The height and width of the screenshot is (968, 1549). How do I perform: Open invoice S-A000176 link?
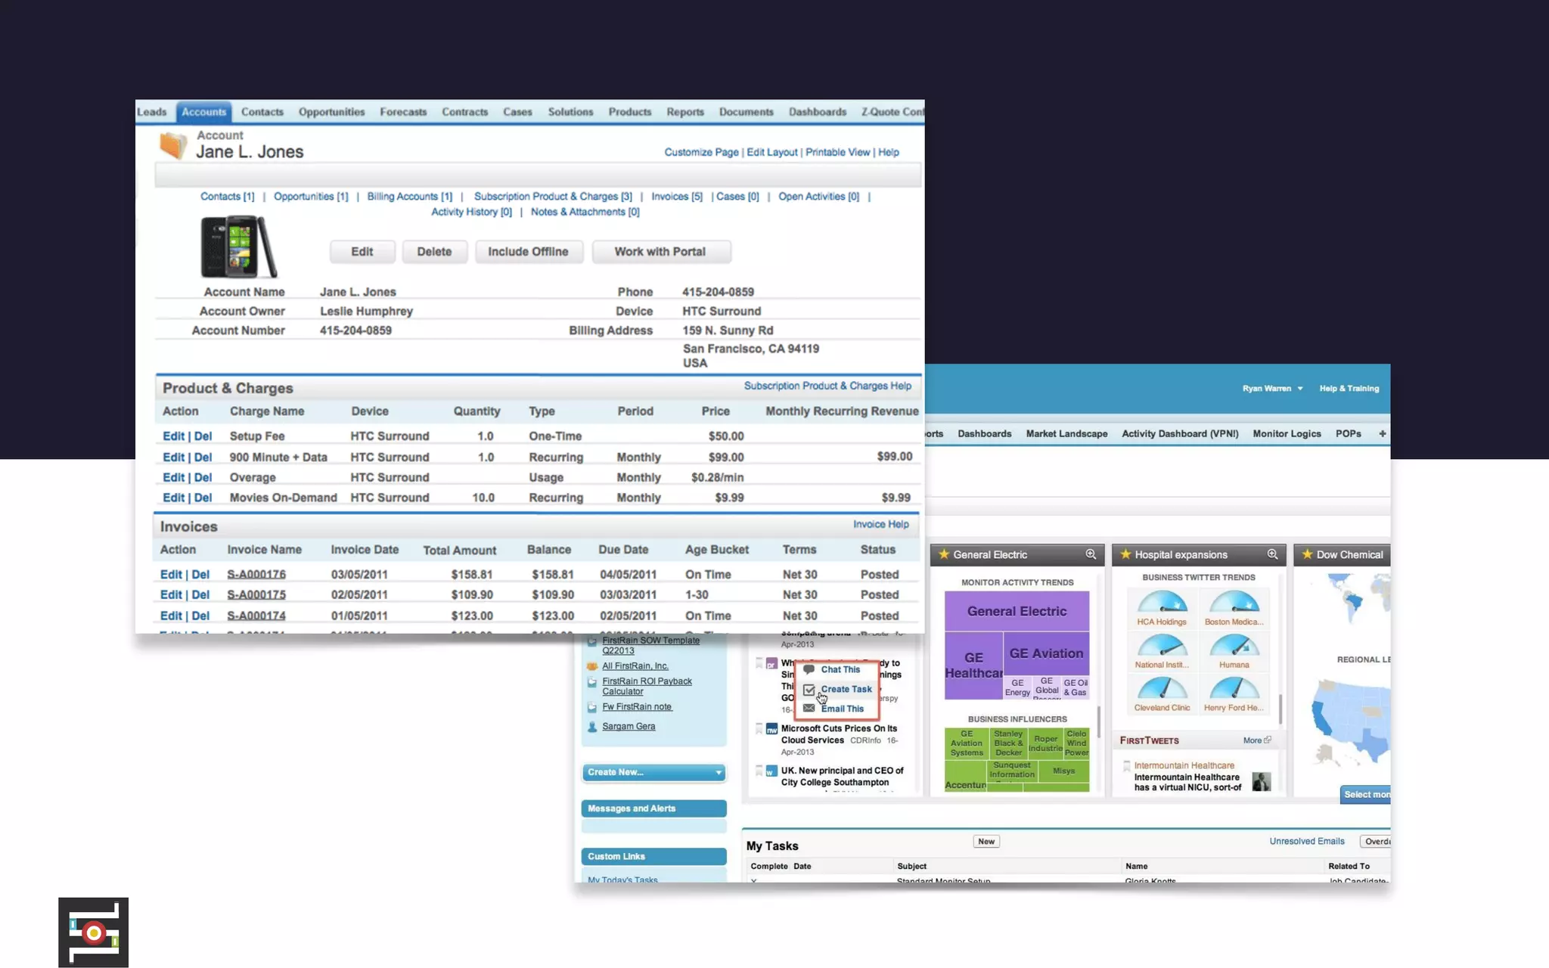click(x=256, y=575)
